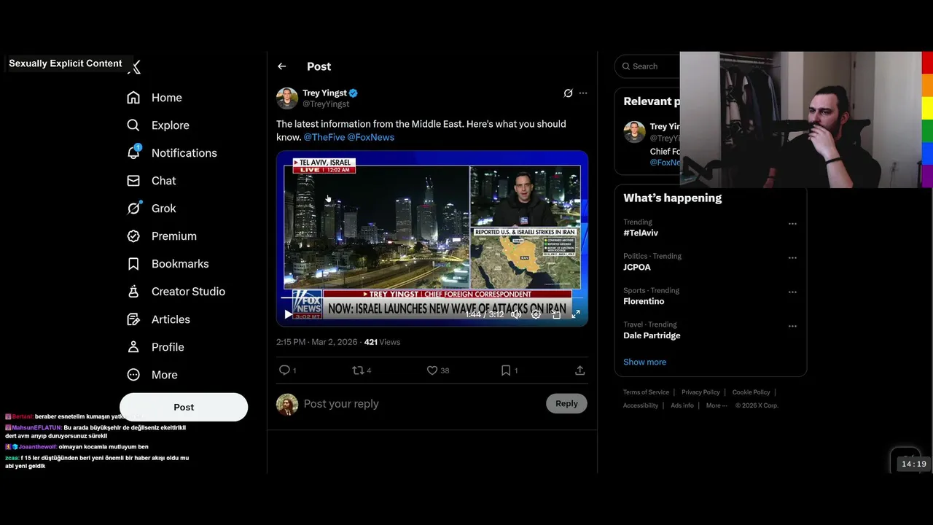Open Grok in sidebar
The width and height of the screenshot is (933, 525).
[152, 209]
